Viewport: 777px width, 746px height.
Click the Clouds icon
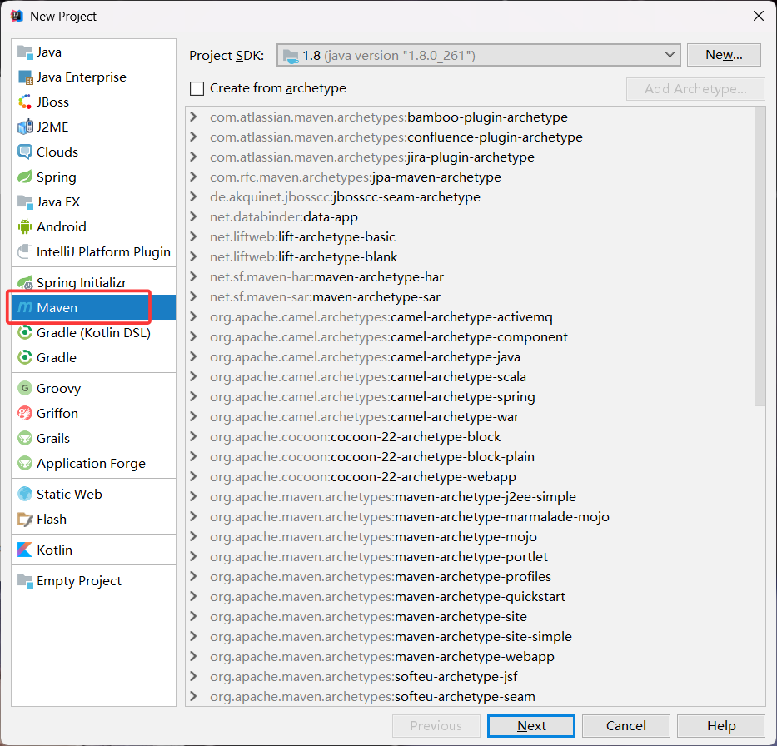[x=25, y=152]
